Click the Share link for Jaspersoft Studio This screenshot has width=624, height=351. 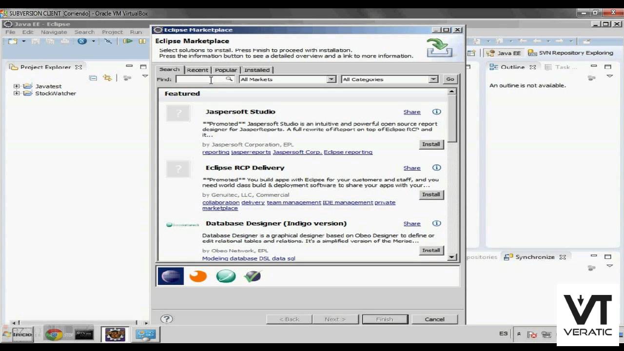point(412,112)
